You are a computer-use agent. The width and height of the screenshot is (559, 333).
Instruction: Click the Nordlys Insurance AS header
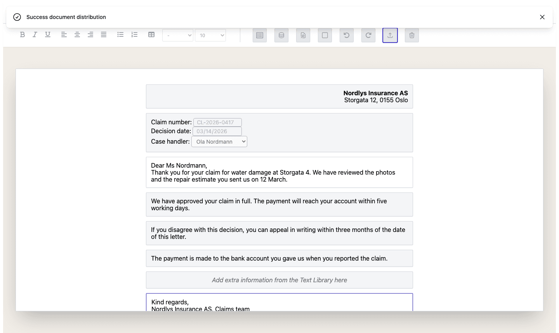pyautogui.click(x=279, y=96)
